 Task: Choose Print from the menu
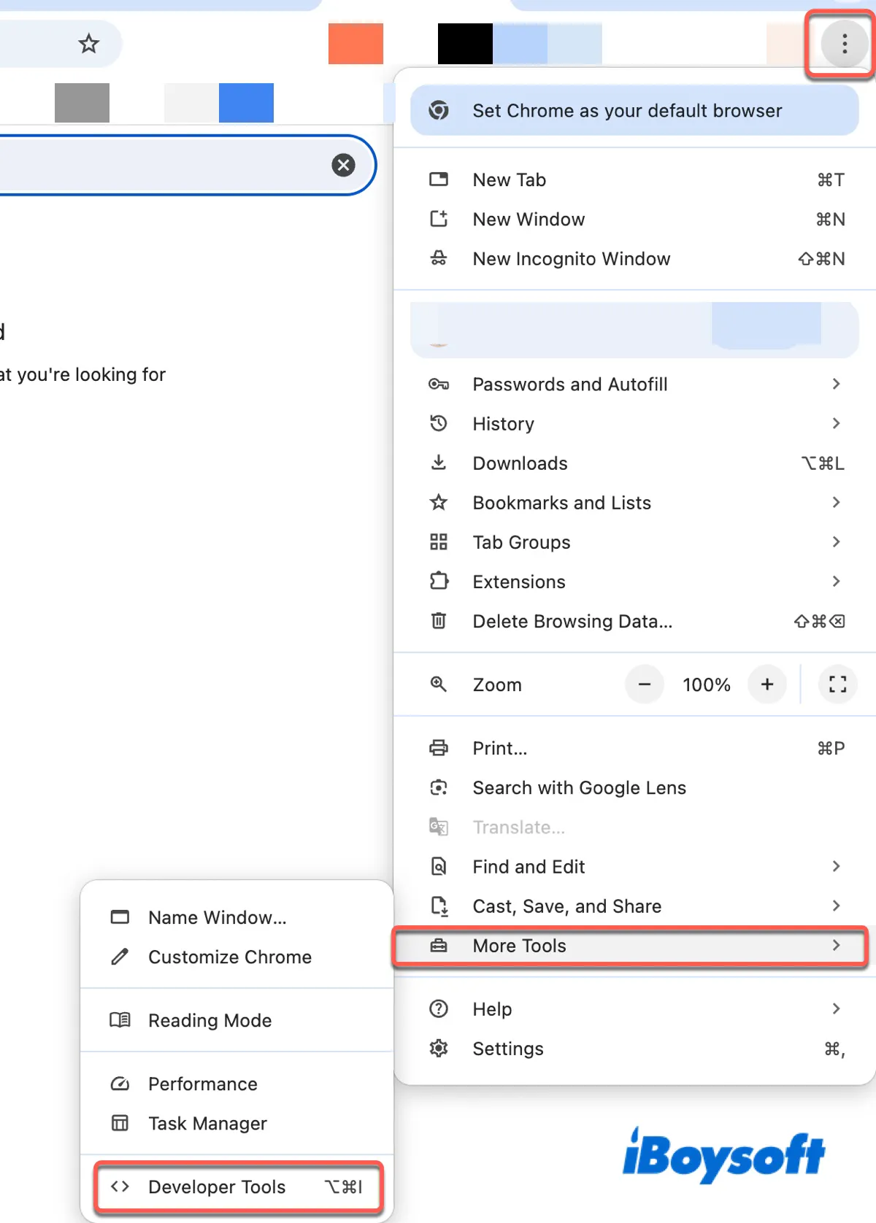(635, 748)
